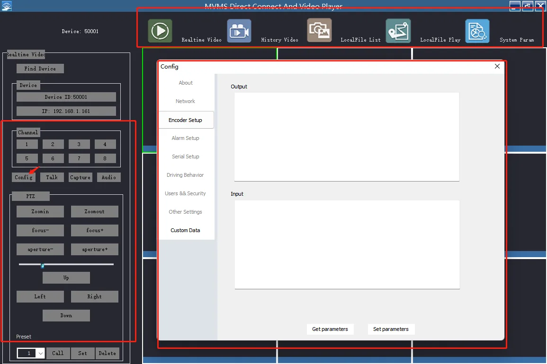
Task: Select channel 4
Action: click(105, 144)
